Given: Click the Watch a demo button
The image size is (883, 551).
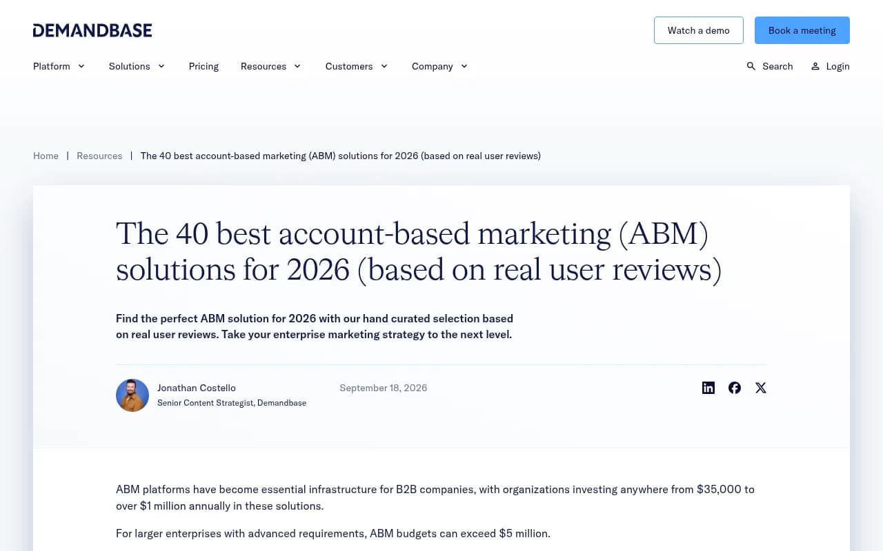Looking at the screenshot, I should 699,30.
